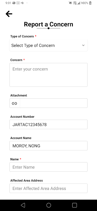Expand the dropdown chevron for concern type

coord(83,45)
